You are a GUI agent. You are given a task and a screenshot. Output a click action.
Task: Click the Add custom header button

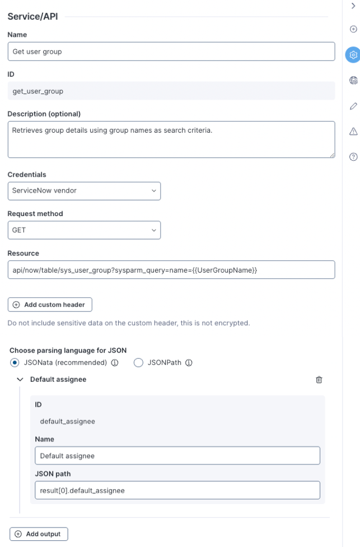[x=50, y=305]
